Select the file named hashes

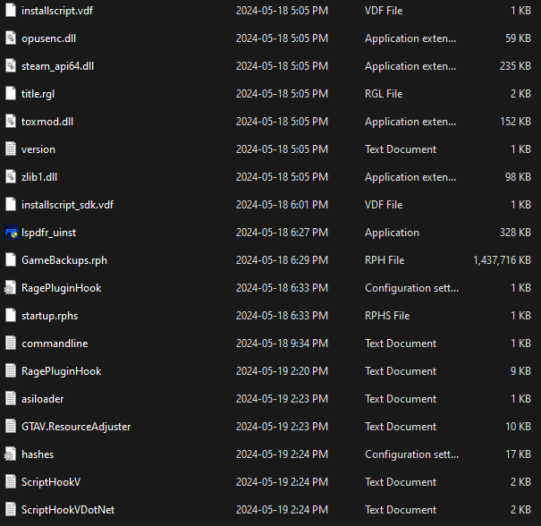38,454
